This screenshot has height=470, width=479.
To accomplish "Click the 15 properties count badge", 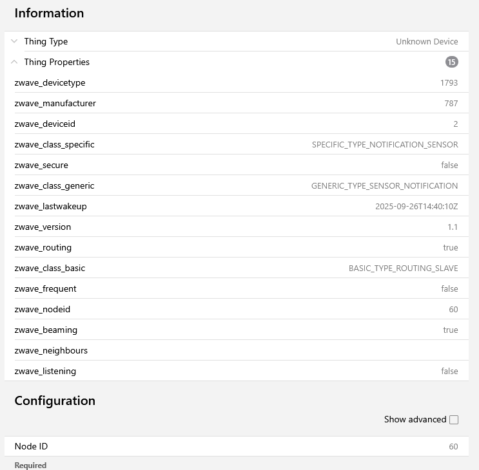I will [x=451, y=62].
